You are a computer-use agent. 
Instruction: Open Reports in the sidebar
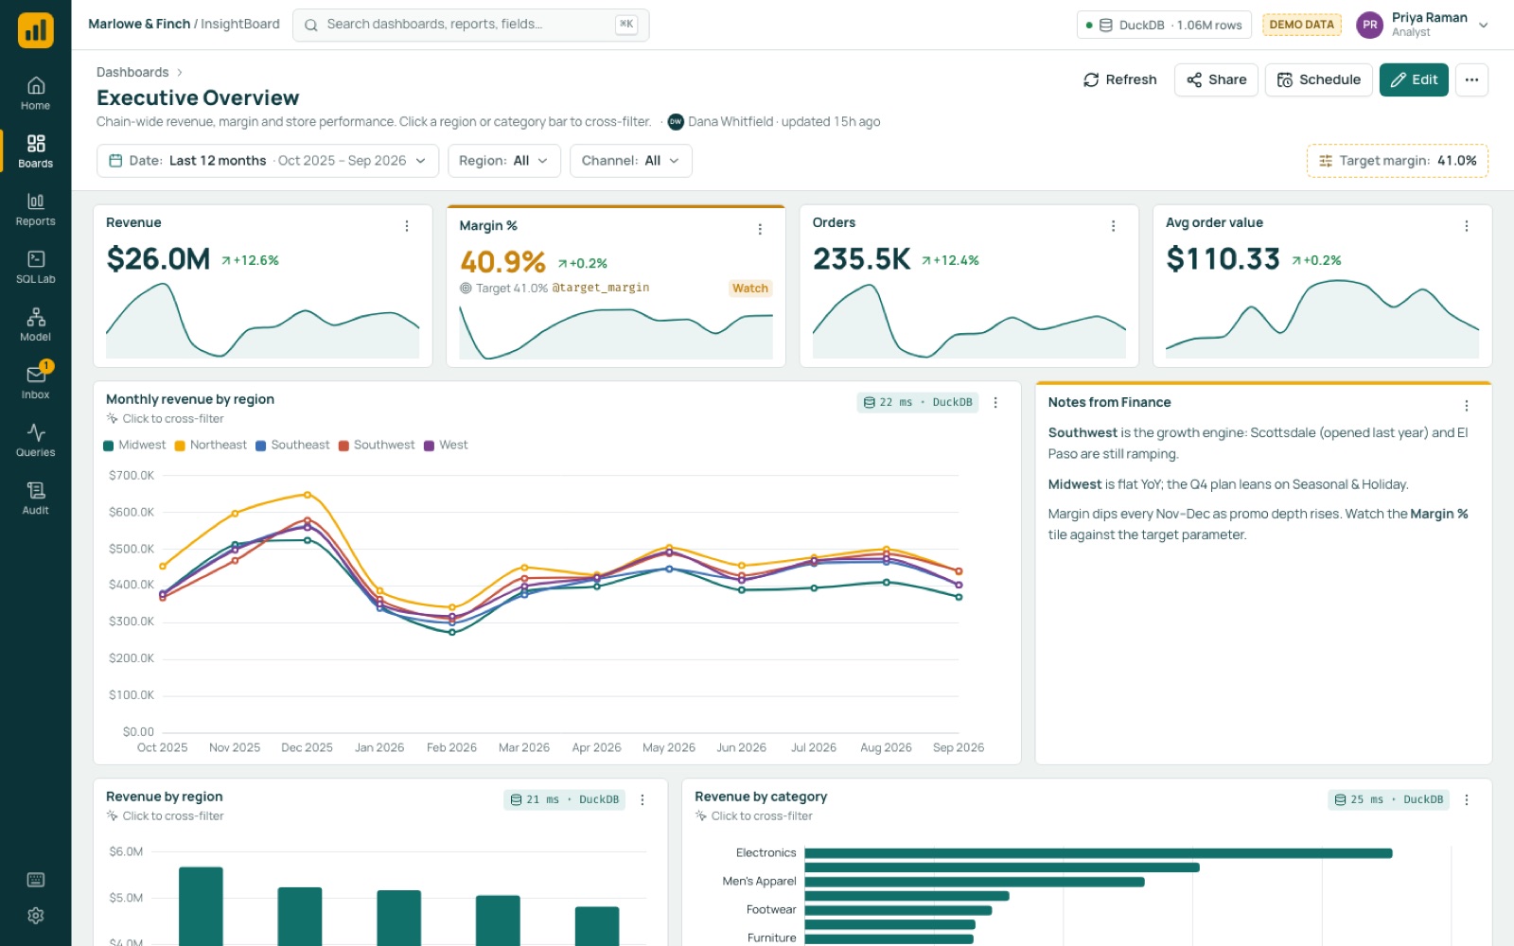pyautogui.click(x=35, y=209)
